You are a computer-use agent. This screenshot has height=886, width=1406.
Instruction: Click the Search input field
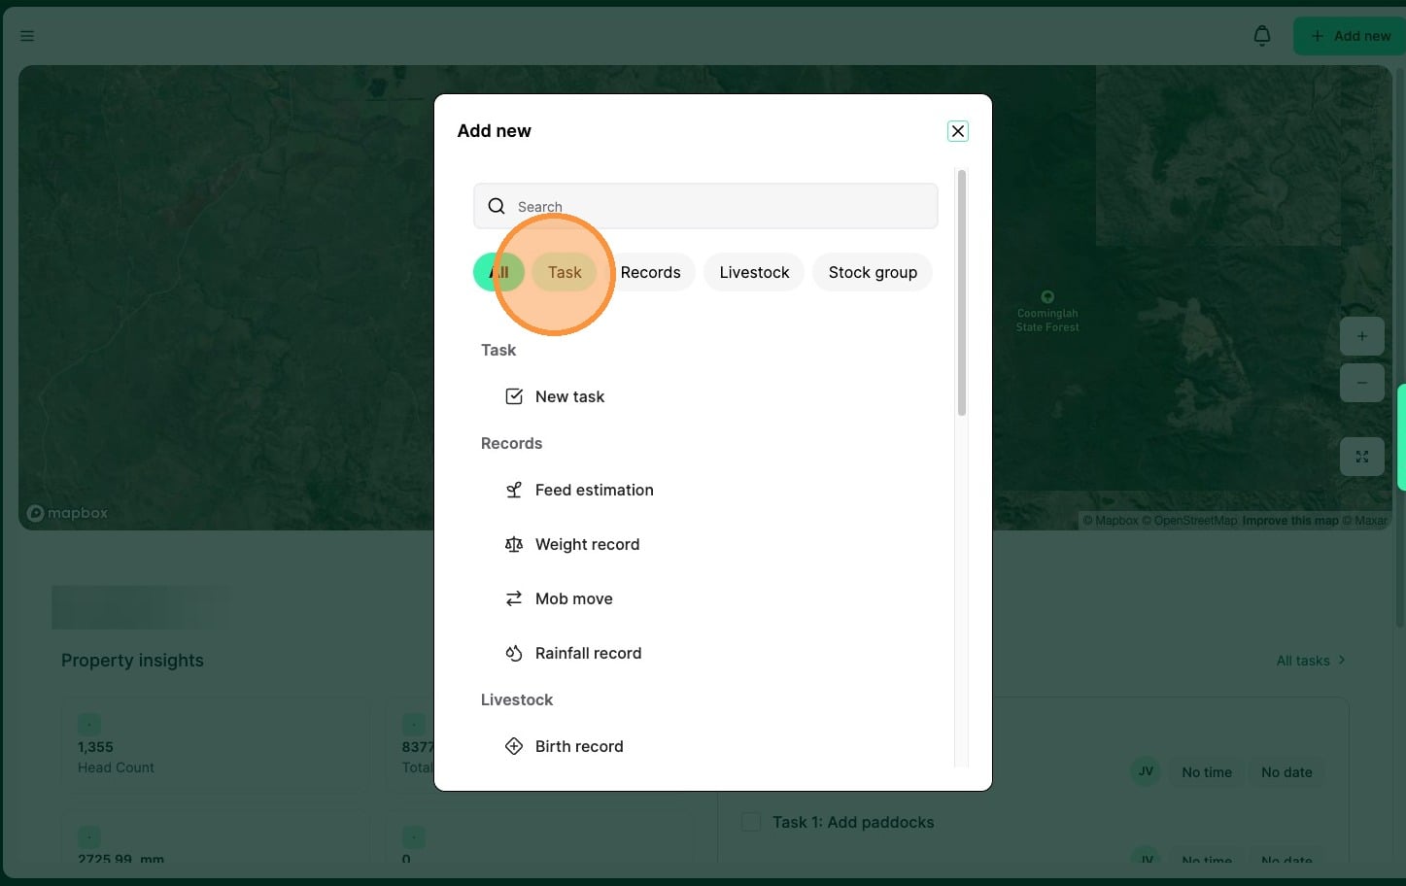705,206
